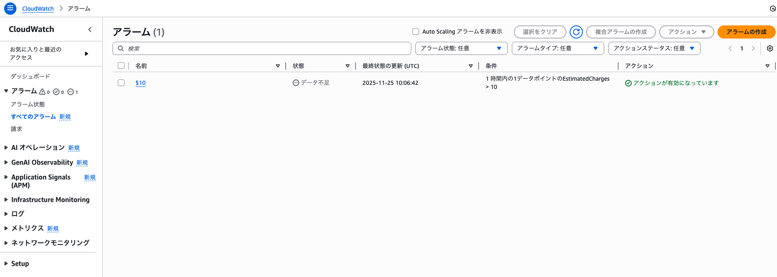The image size is (777, 277).
Task: Click CloudWatch breadcrumb link
Action: (38, 9)
